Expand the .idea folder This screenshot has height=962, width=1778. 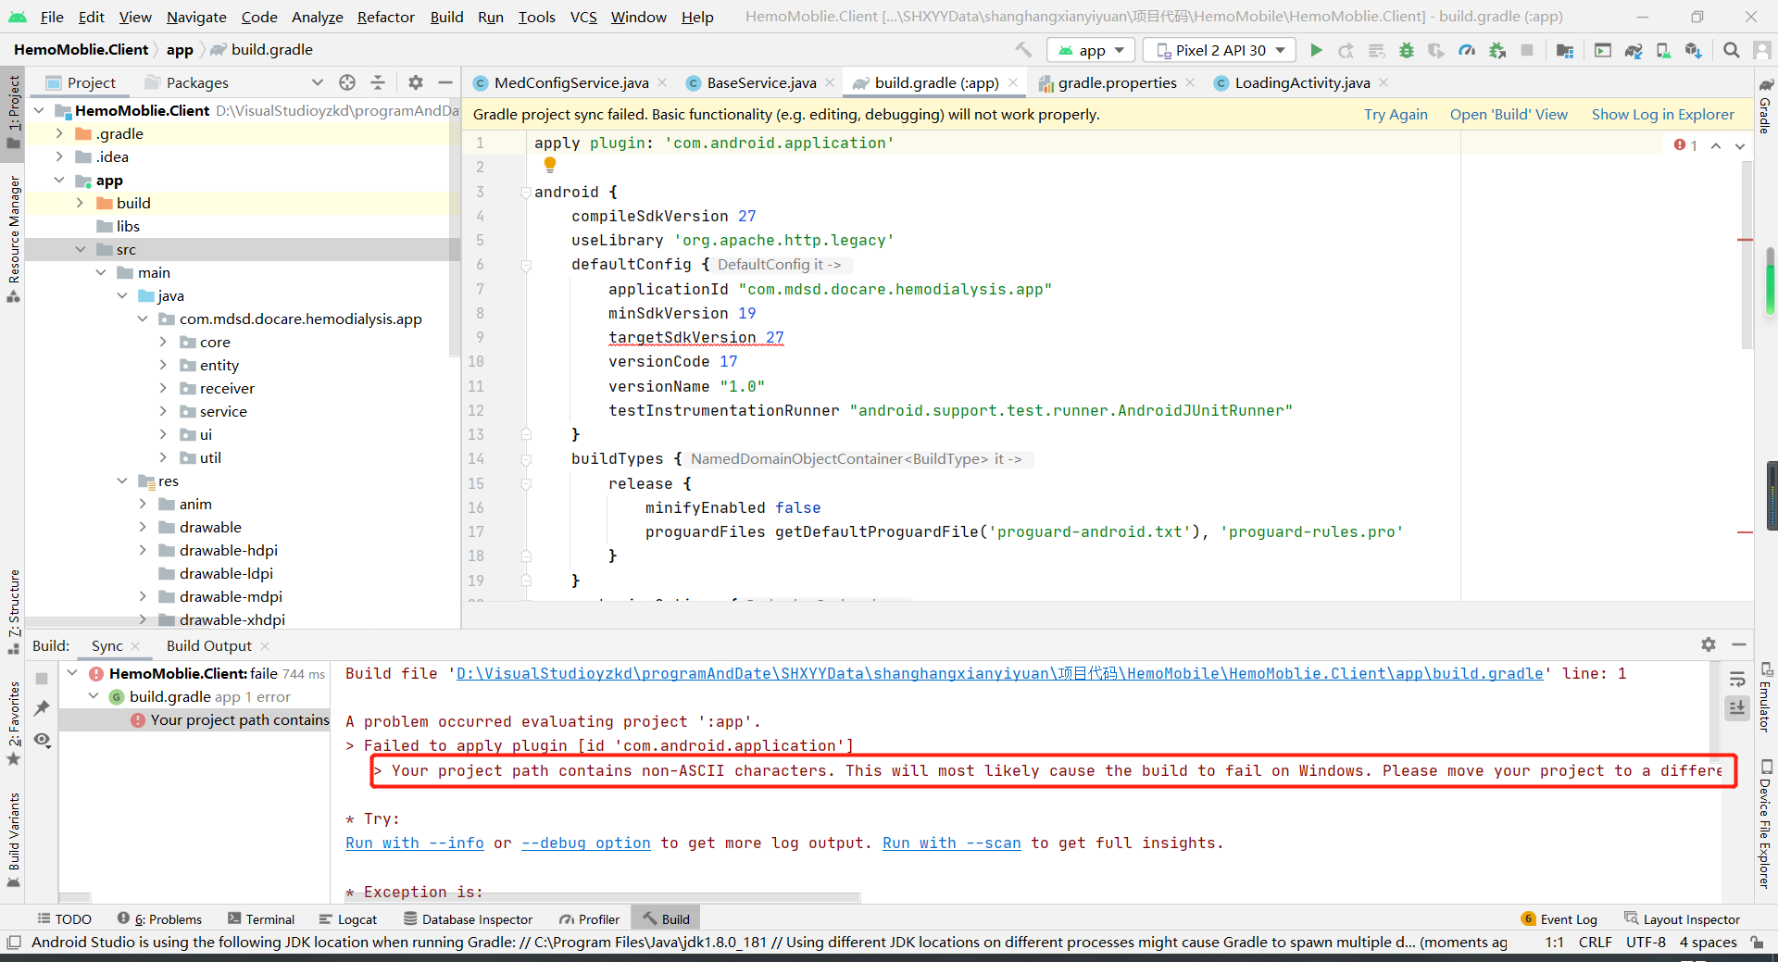click(x=59, y=156)
